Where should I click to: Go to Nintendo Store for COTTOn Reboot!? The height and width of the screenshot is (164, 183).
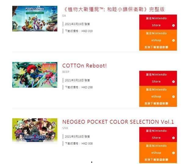click(x=158, y=78)
